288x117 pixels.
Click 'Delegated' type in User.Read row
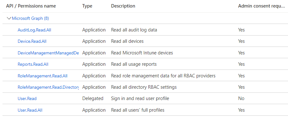coord(93,98)
